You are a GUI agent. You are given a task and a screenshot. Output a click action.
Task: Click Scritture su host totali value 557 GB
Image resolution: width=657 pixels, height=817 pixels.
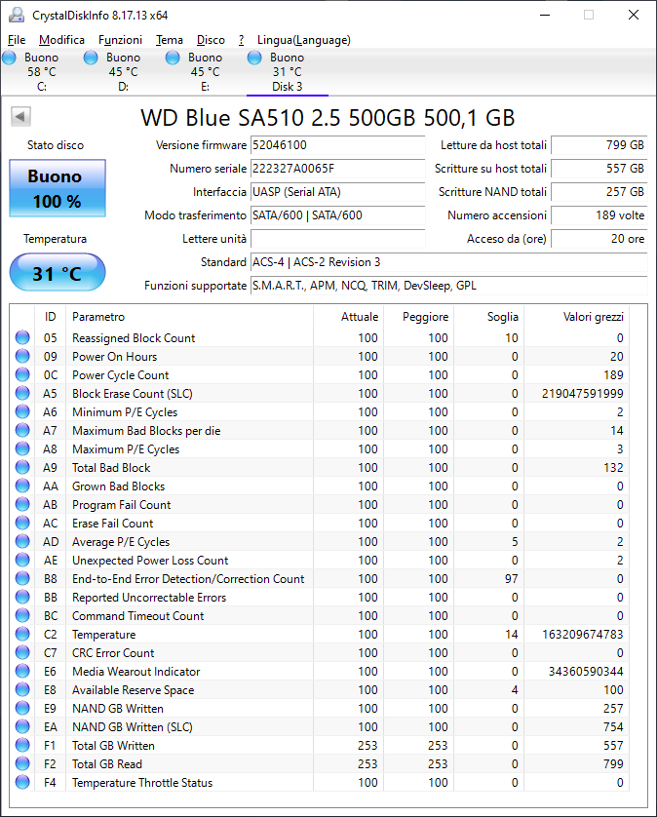tap(599, 169)
